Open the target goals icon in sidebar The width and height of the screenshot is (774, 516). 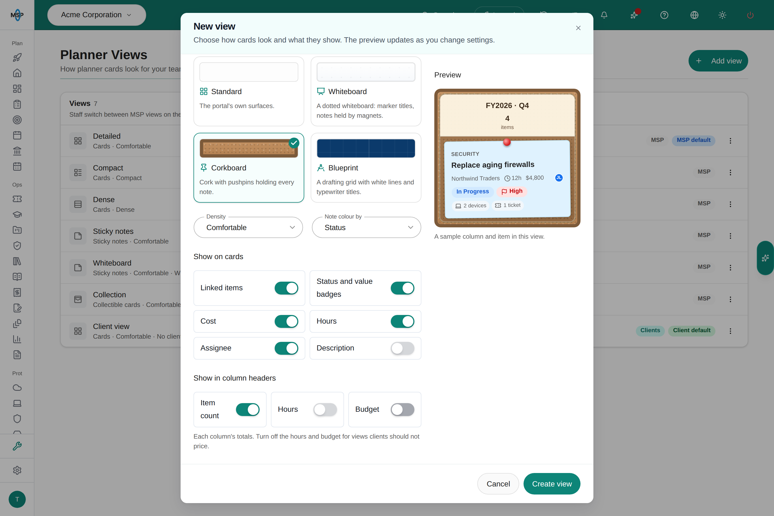tap(17, 120)
